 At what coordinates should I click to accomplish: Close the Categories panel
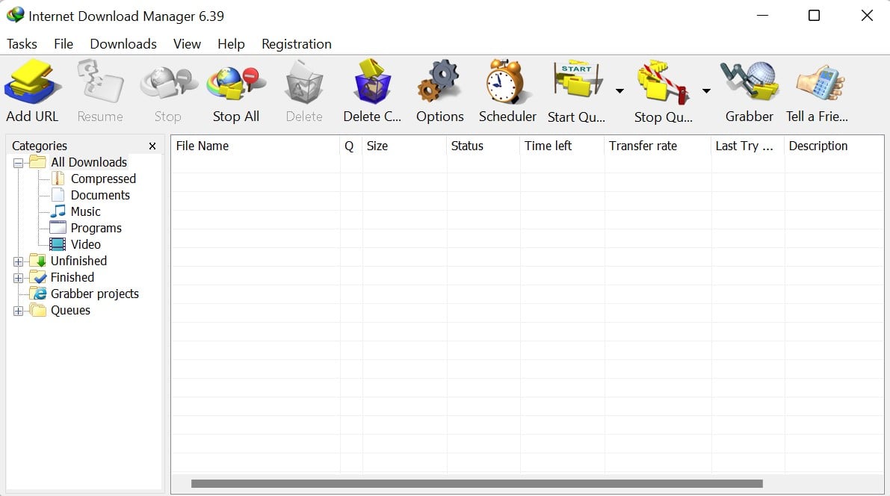(152, 146)
